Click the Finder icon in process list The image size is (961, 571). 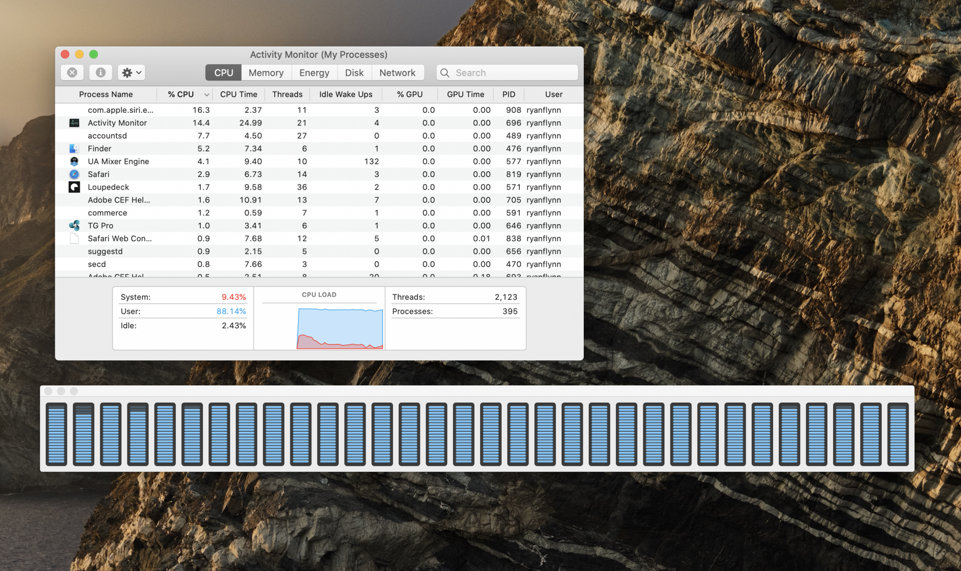[x=74, y=149]
